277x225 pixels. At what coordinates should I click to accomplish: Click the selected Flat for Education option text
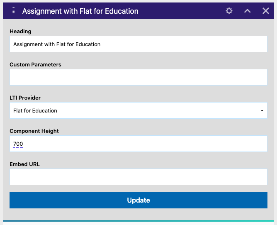click(35, 111)
